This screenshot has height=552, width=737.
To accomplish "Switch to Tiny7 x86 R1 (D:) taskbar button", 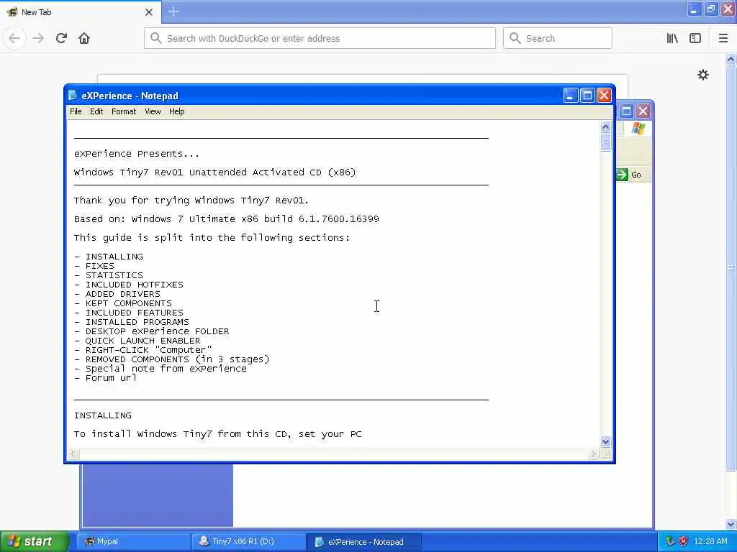I will coord(248,542).
